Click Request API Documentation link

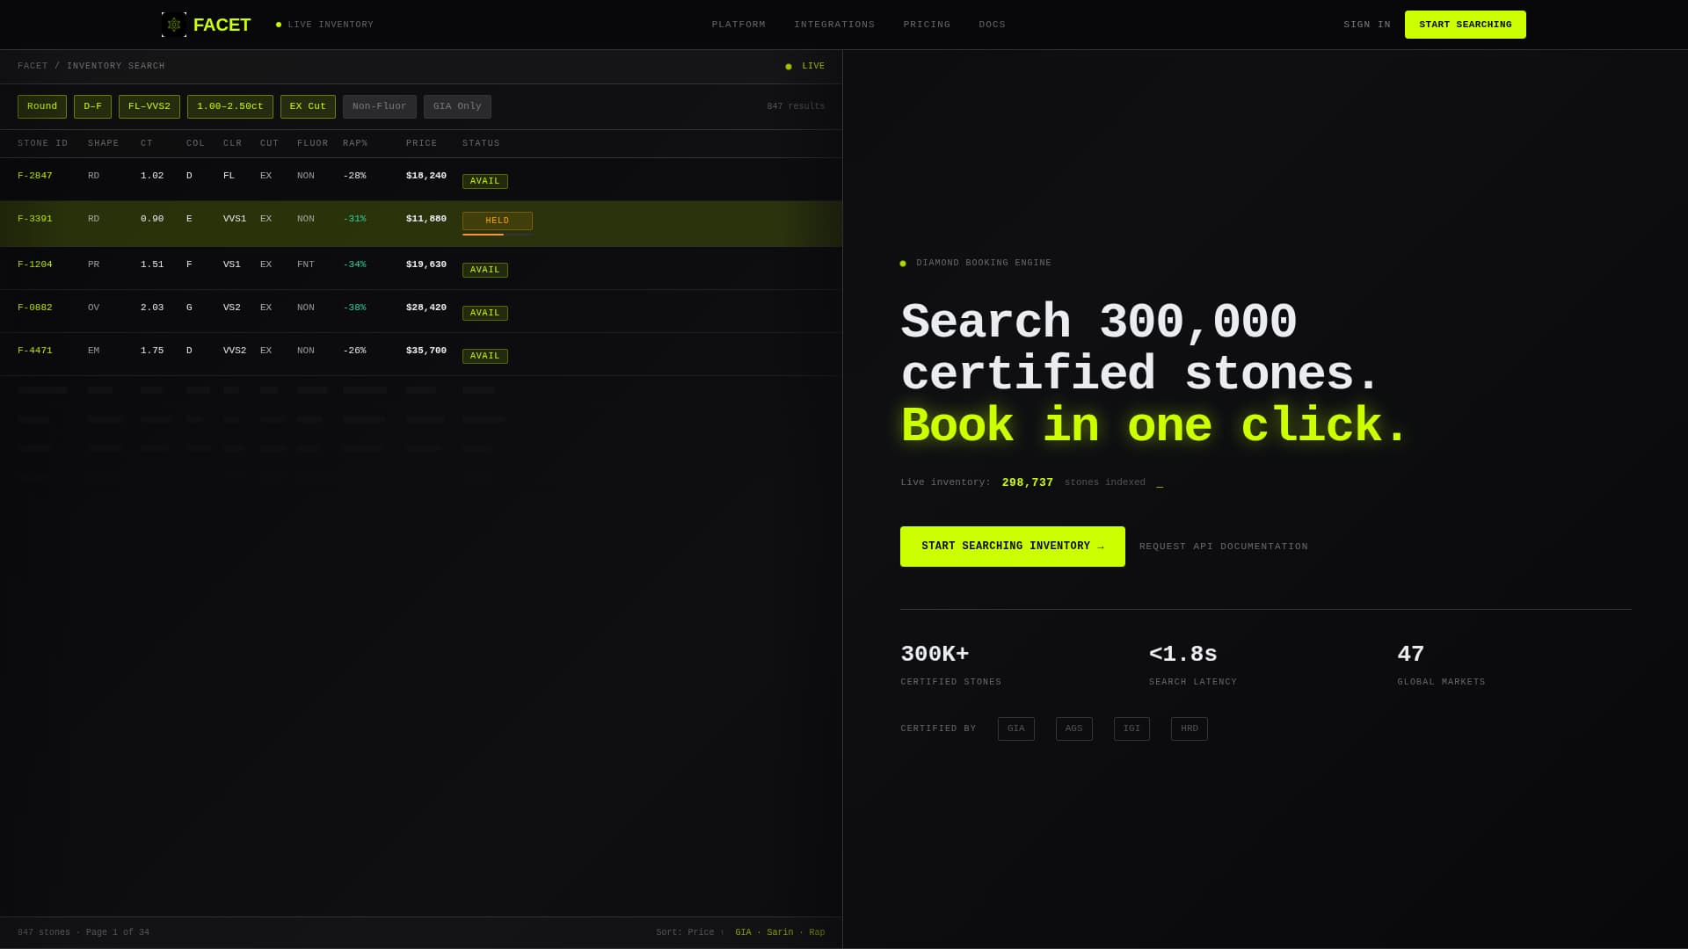[1224, 547]
